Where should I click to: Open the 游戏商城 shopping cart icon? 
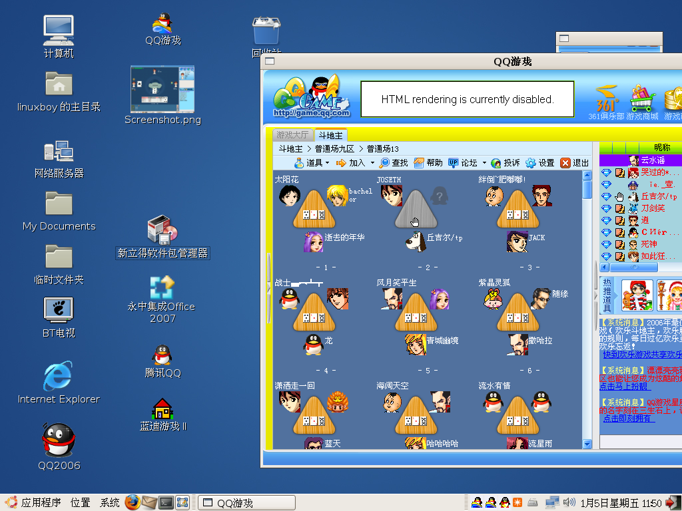coord(642,102)
